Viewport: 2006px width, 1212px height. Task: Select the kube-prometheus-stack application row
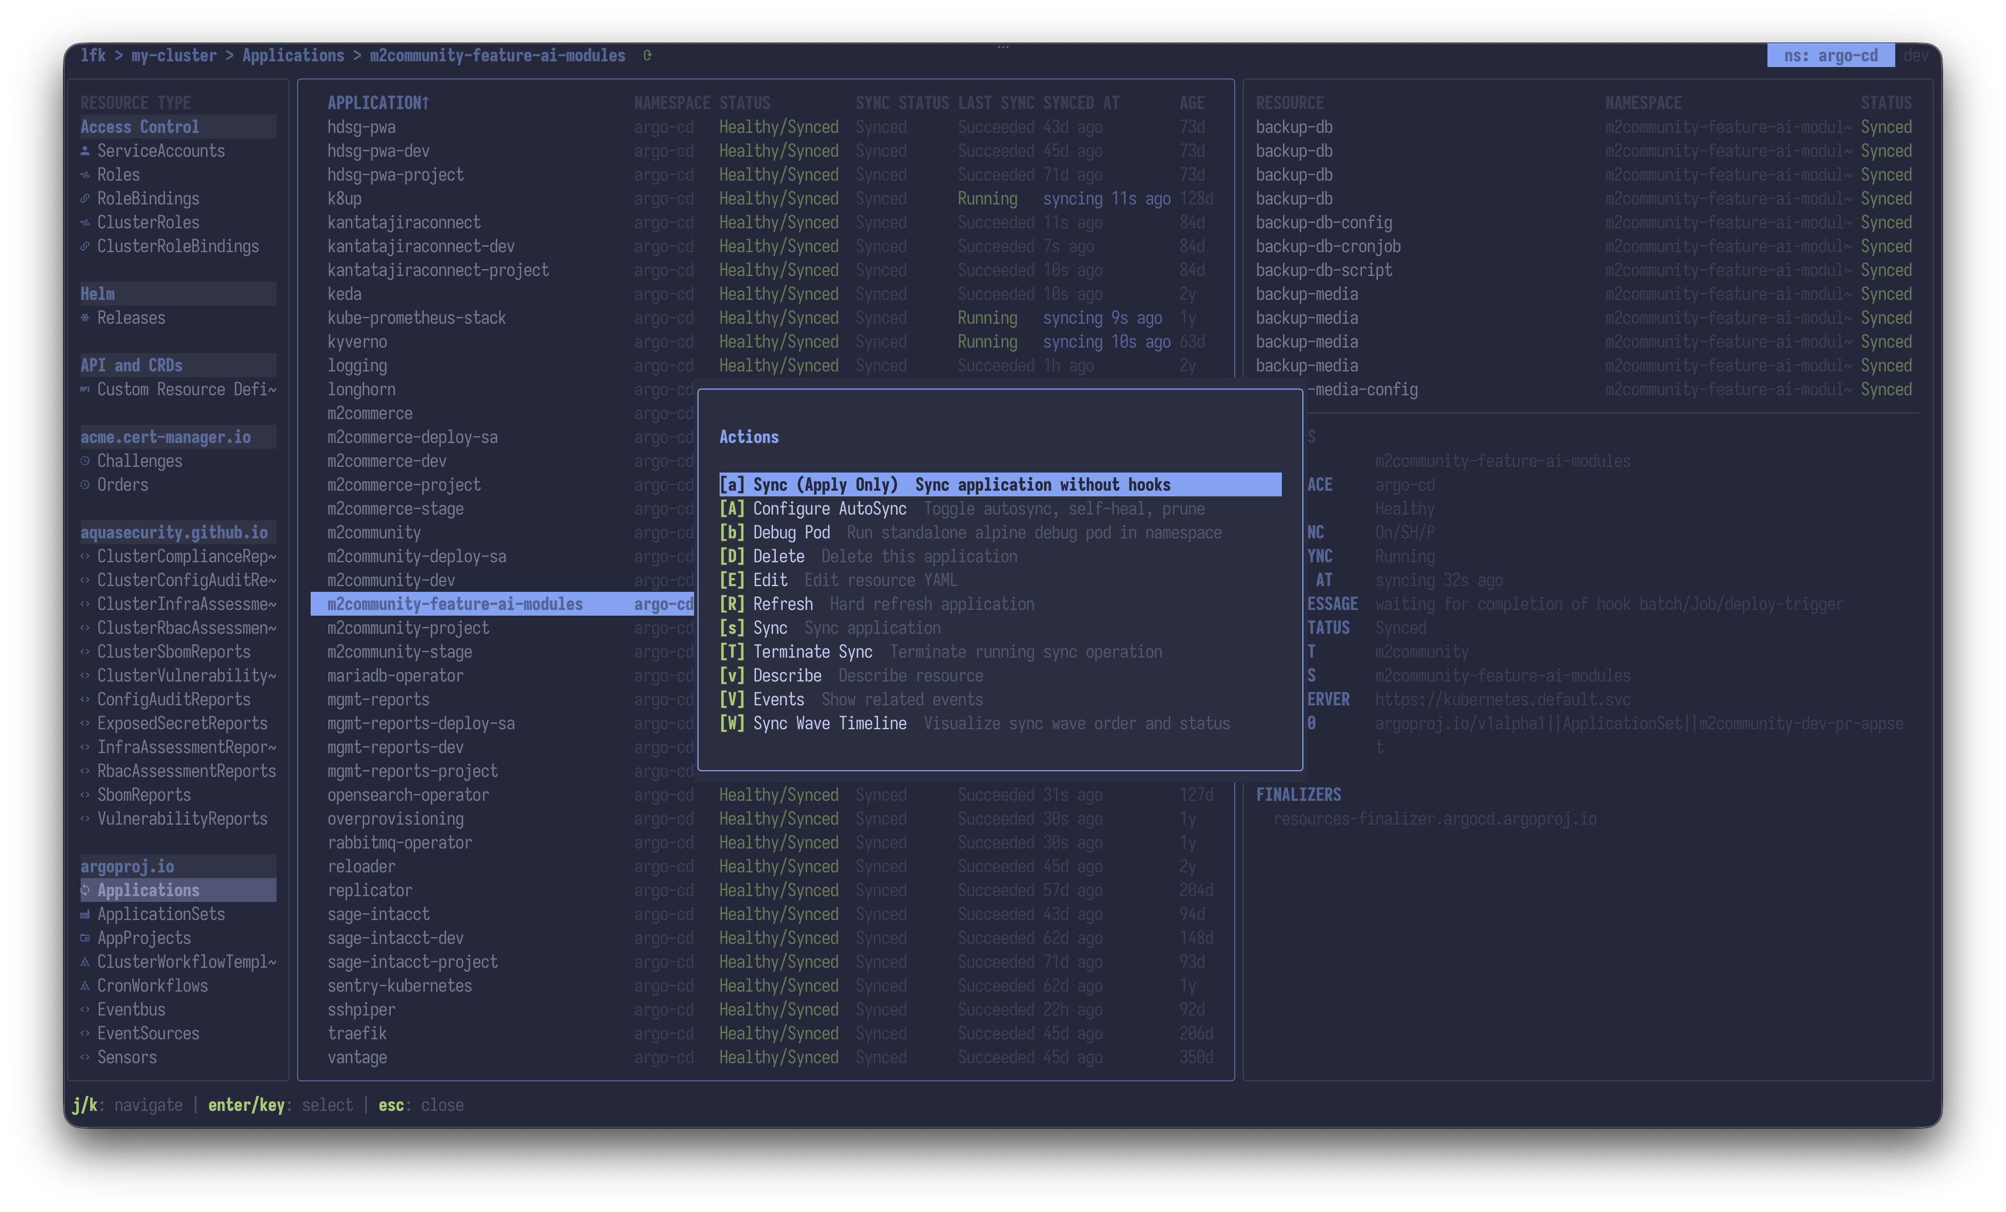pyautogui.click(x=765, y=317)
